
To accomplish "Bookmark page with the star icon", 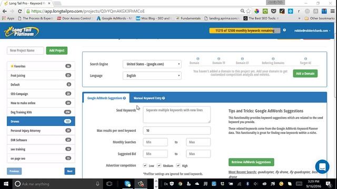I will tap(249, 11).
